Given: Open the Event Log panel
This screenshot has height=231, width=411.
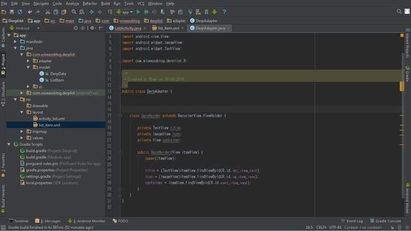Looking at the screenshot, I should (x=353, y=221).
